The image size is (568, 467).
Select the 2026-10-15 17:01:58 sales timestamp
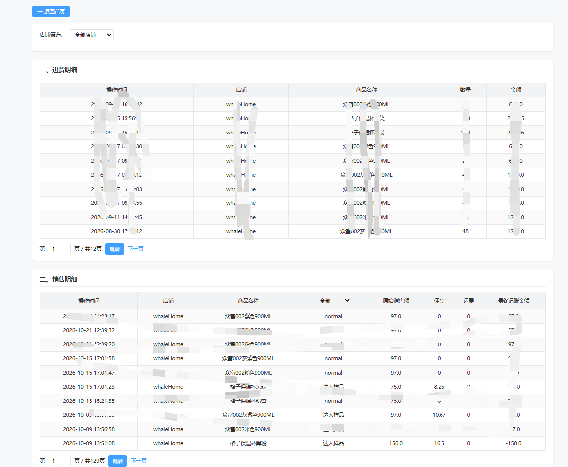[x=89, y=358]
